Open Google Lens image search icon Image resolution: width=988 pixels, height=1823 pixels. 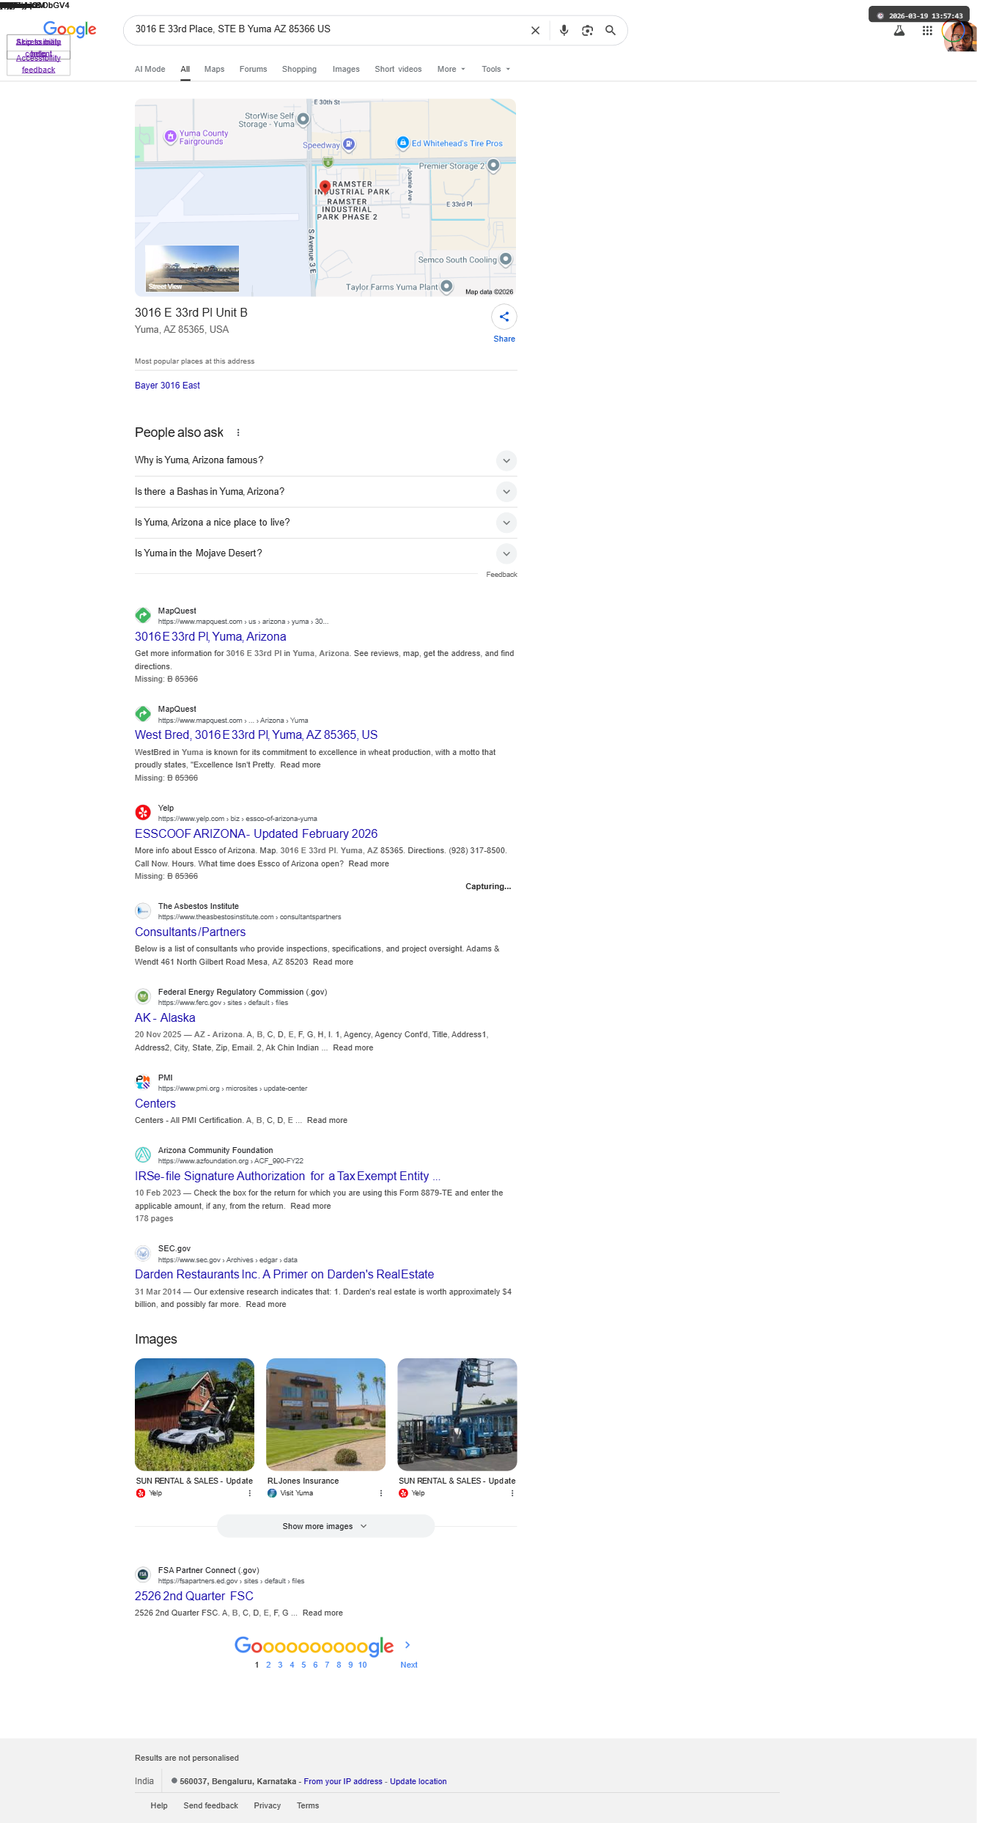[587, 31]
